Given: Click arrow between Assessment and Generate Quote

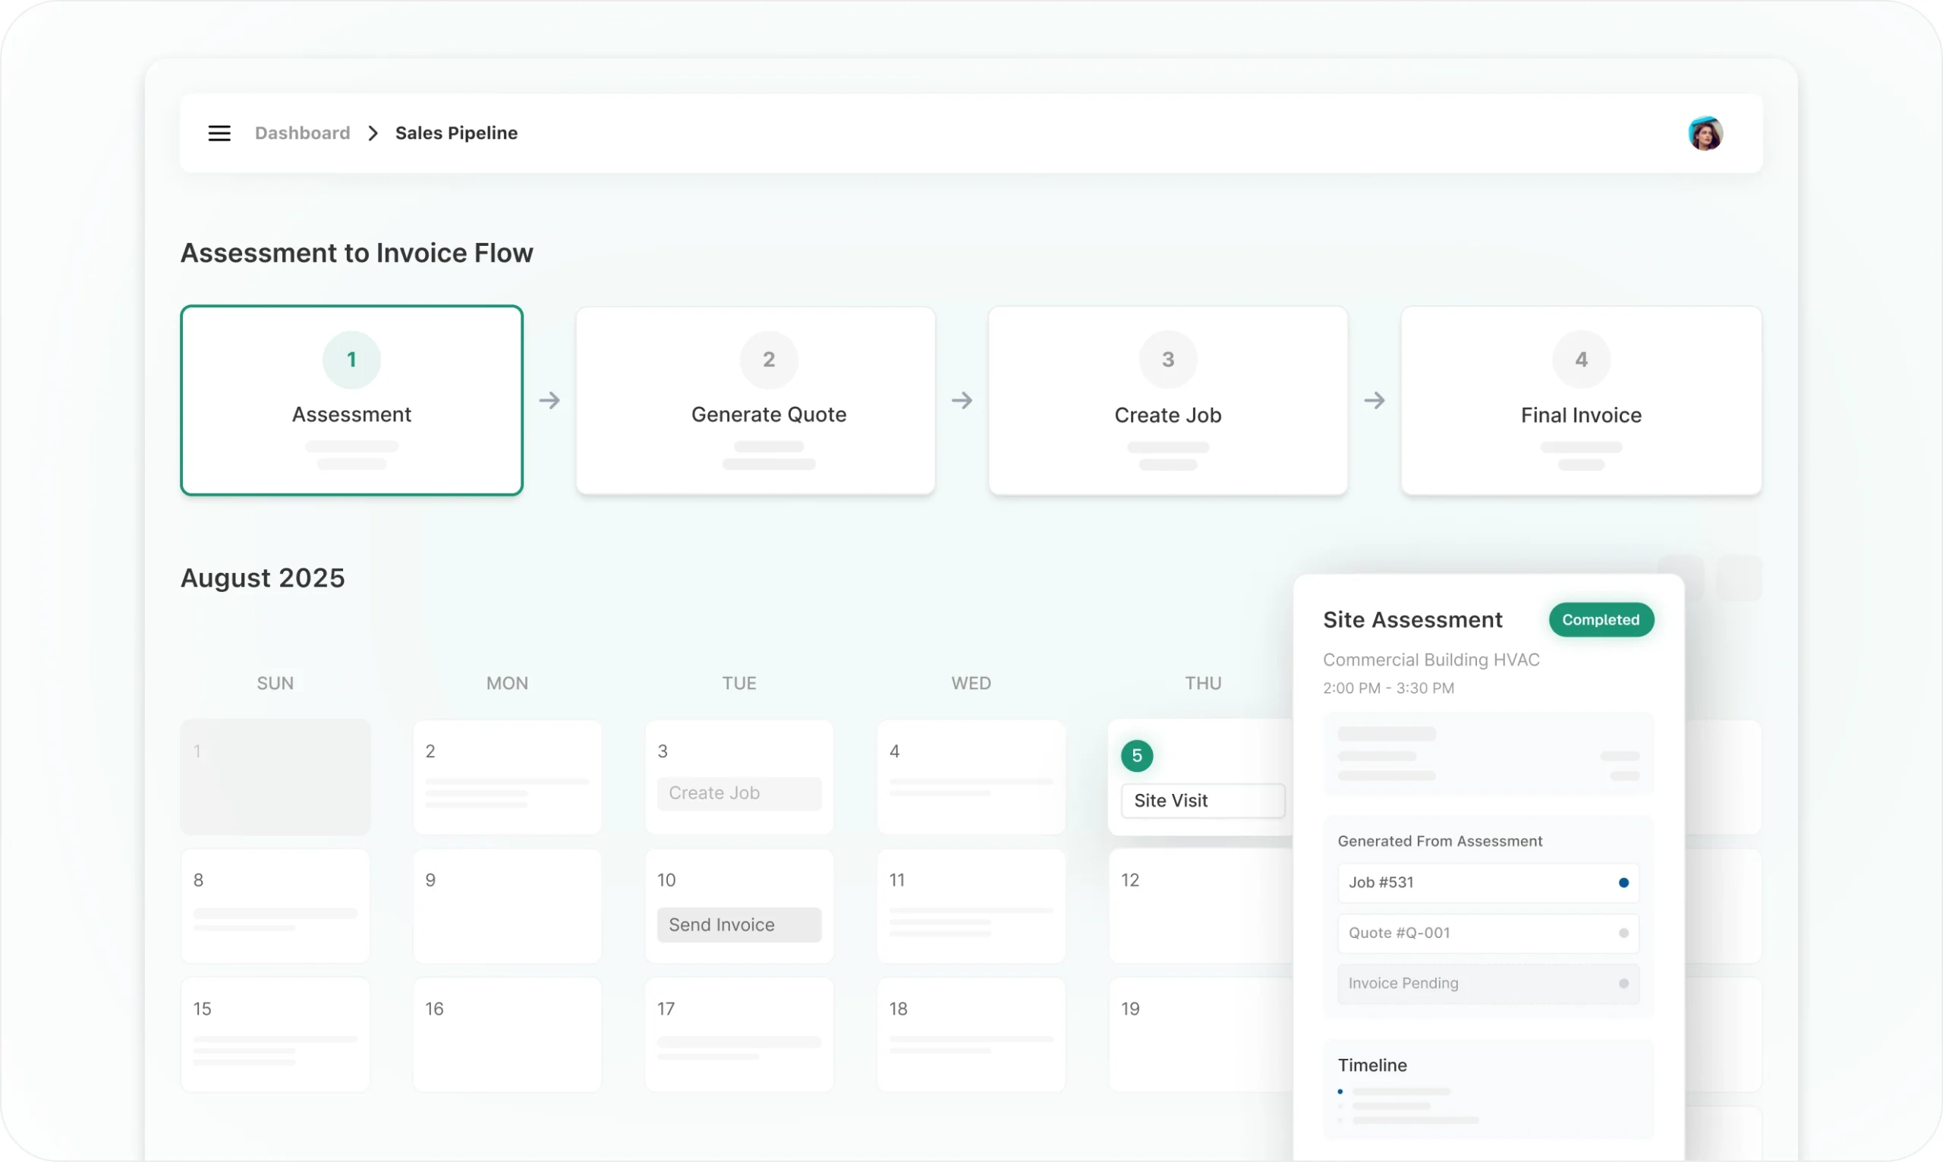Looking at the screenshot, I should click(x=550, y=401).
